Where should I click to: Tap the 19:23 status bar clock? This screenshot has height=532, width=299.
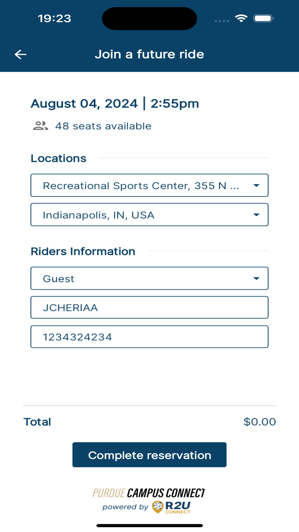pyautogui.click(x=54, y=18)
